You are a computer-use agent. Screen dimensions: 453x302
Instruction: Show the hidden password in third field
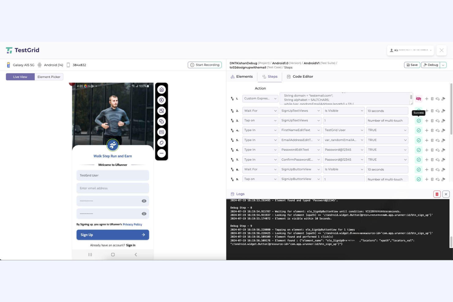(x=144, y=201)
